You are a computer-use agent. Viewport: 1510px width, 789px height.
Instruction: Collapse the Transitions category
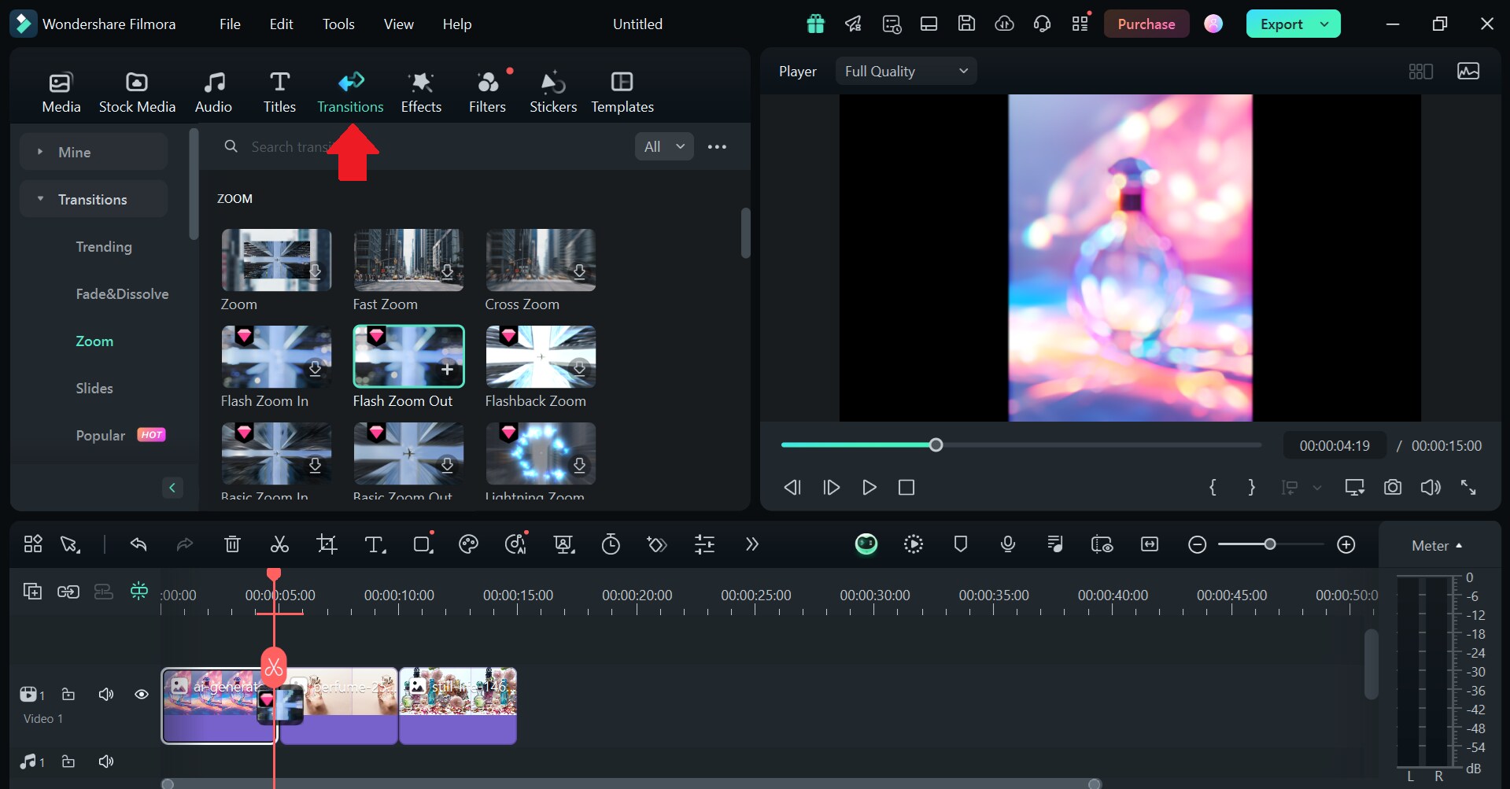[93, 199]
